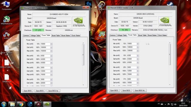Image resolution: width=191 pixels, height=107 pixels.
Task: Open the Action! desktop shortcut
Action: [7, 35]
